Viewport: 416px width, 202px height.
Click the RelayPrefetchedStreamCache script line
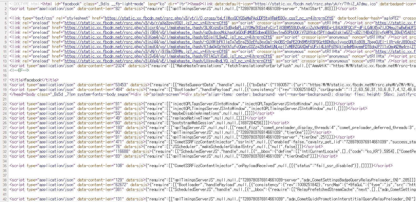pyautogui.click(x=213, y=189)
